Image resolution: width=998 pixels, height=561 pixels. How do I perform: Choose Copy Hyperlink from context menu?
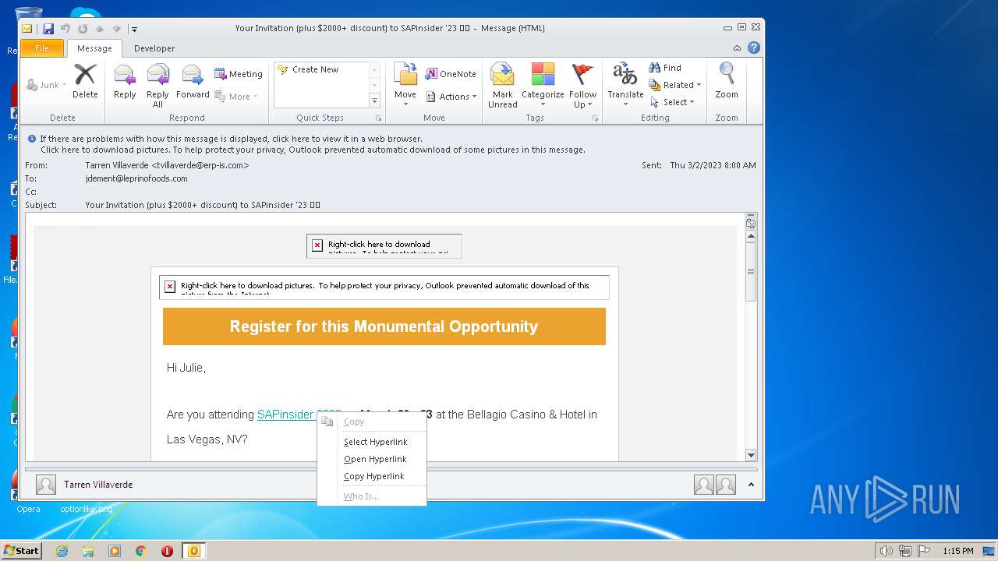click(x=374, y=476)
